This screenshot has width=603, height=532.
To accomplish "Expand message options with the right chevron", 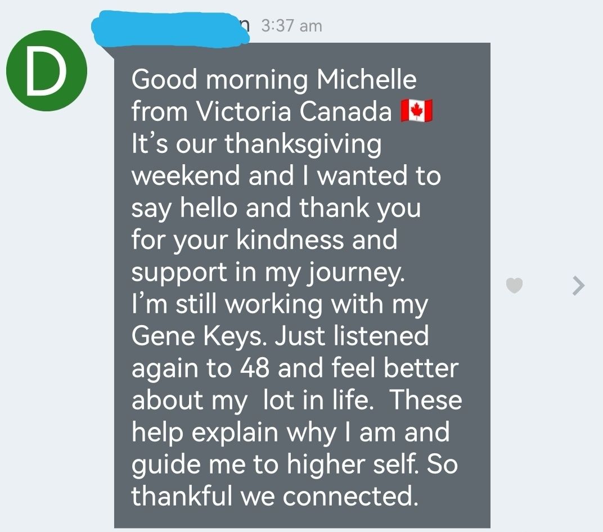I will click(x=578, y=286).
